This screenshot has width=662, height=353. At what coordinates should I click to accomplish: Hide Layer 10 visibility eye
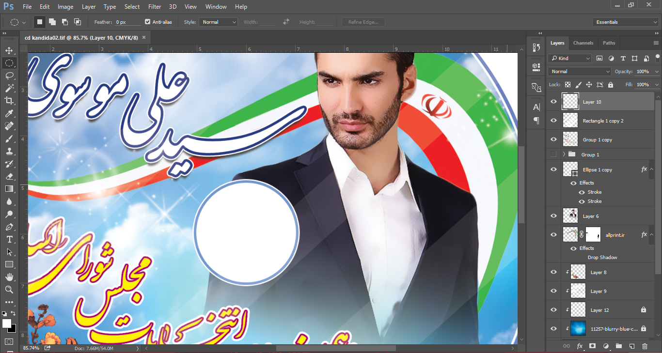click(553, 102)
